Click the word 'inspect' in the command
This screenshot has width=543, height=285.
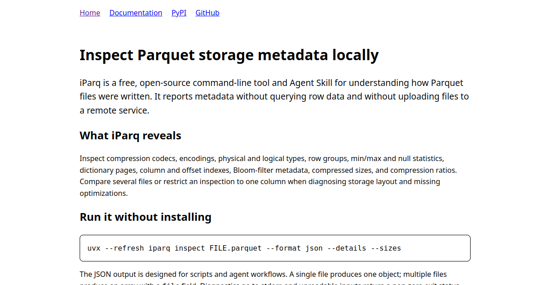[190, 248]
